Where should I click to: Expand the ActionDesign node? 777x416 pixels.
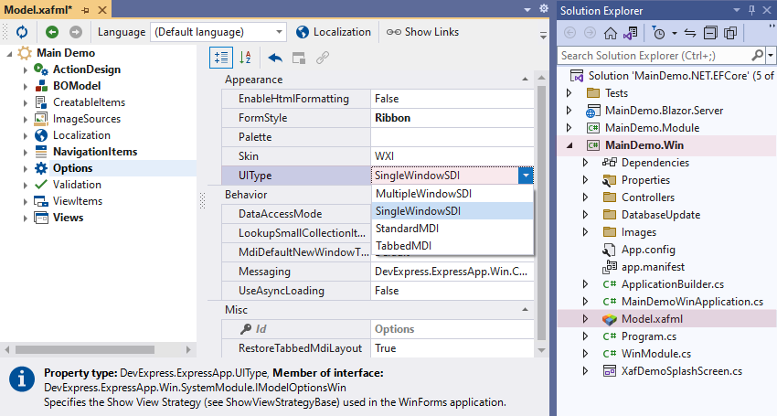26,69
